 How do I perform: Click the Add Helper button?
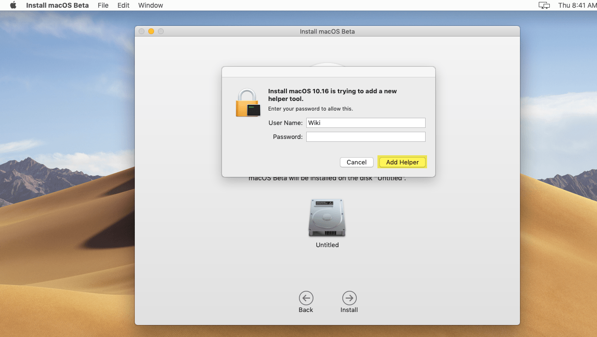point(402,162)
